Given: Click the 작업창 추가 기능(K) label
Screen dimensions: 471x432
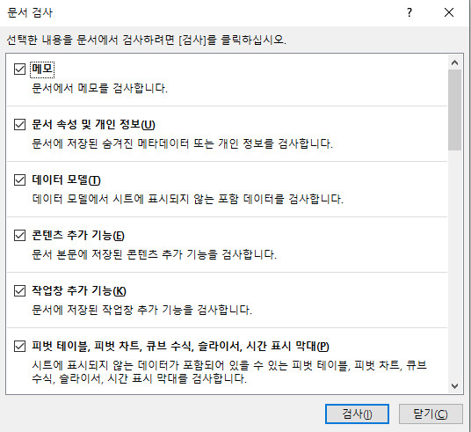Looking at the screenshot, I should pos(79,290).
